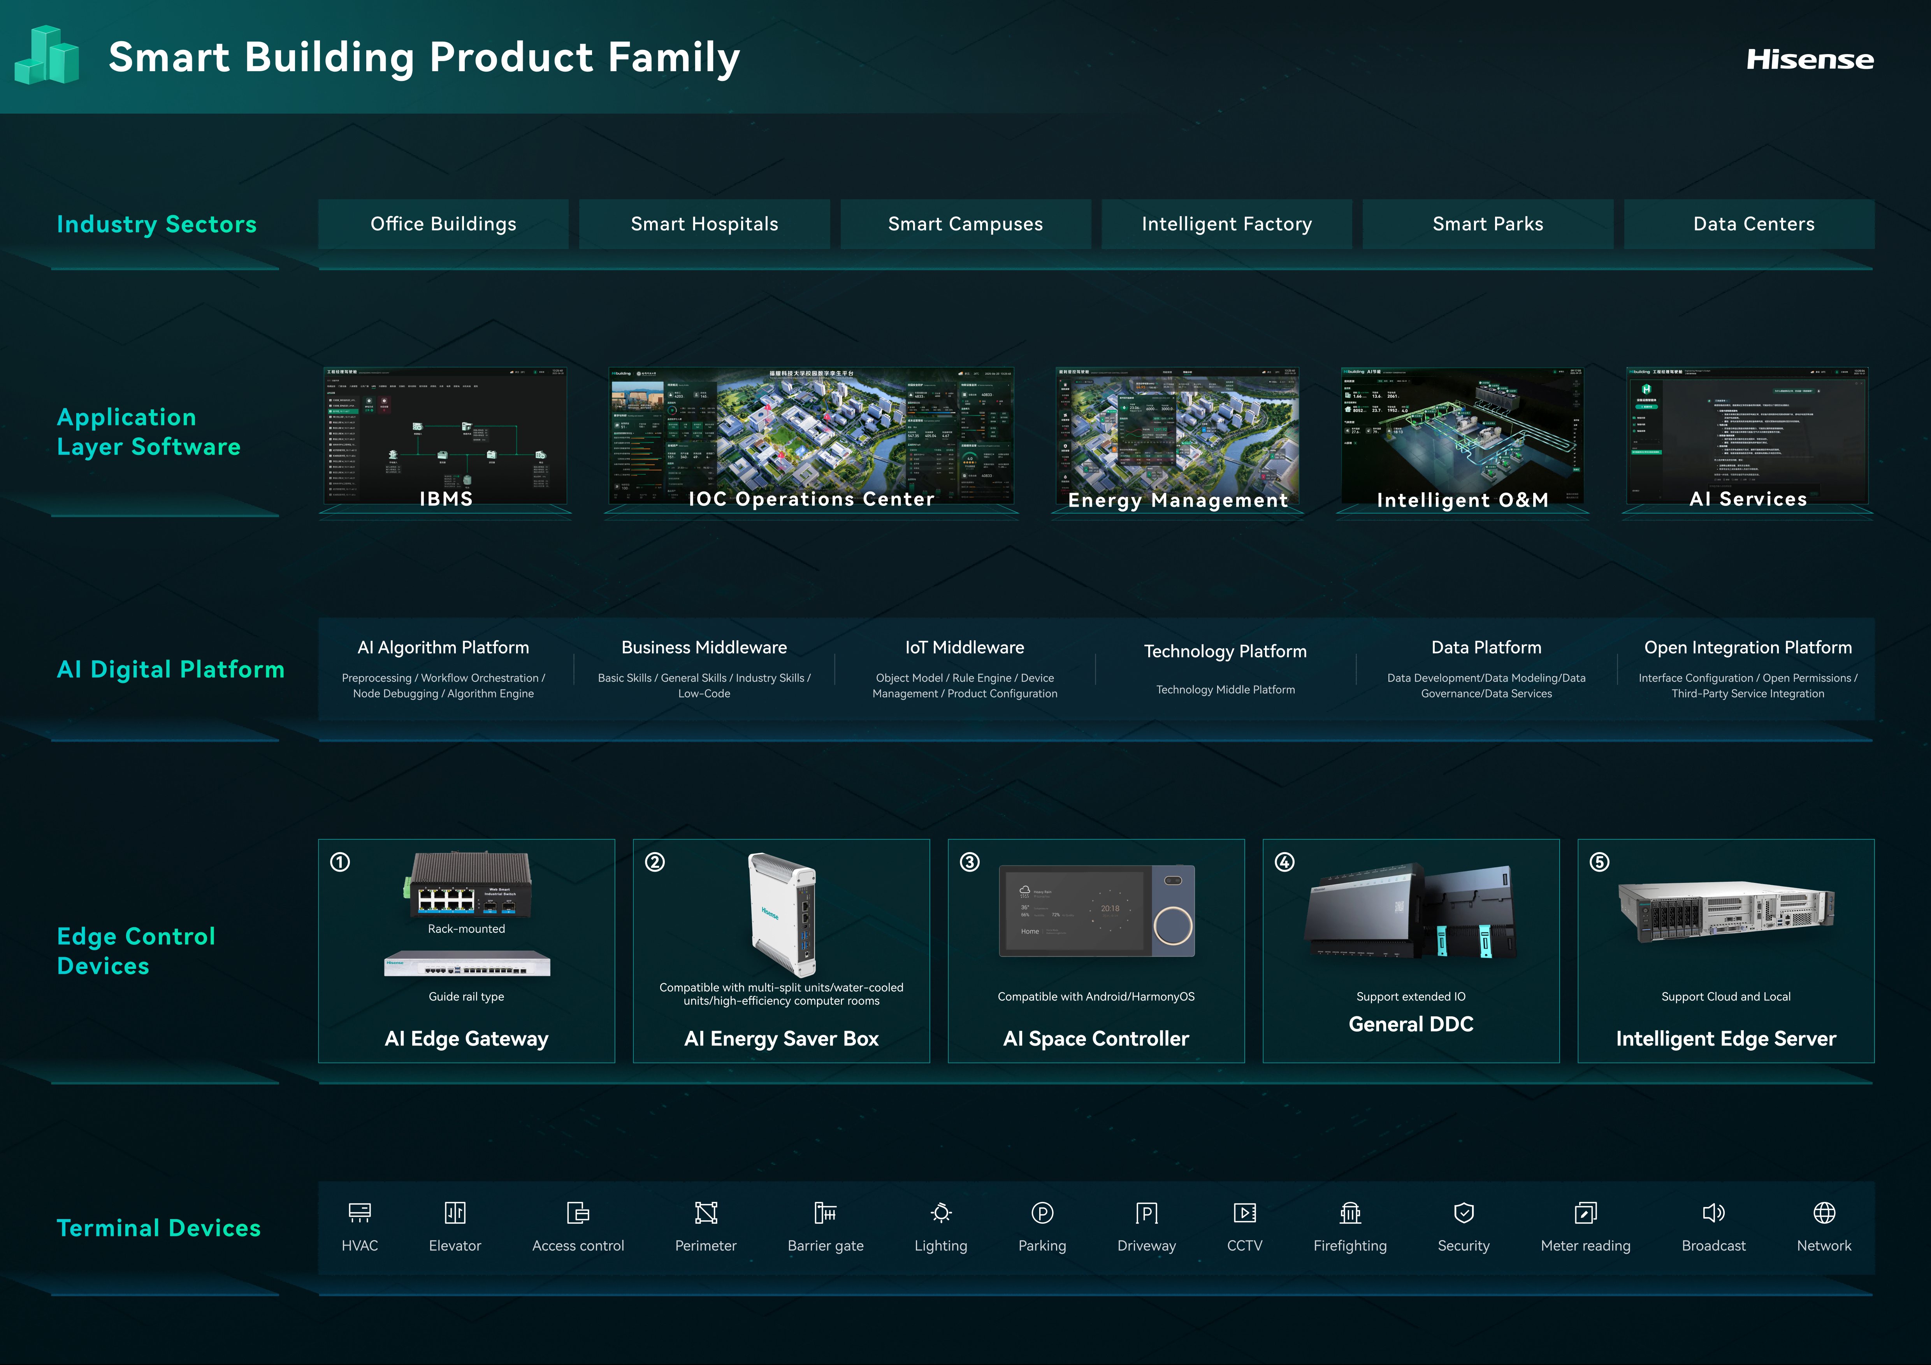Select the "Support extended IO" caption
Image resolution: width=1931 pixels, height=1365 pixels.
coord(1411,997)
